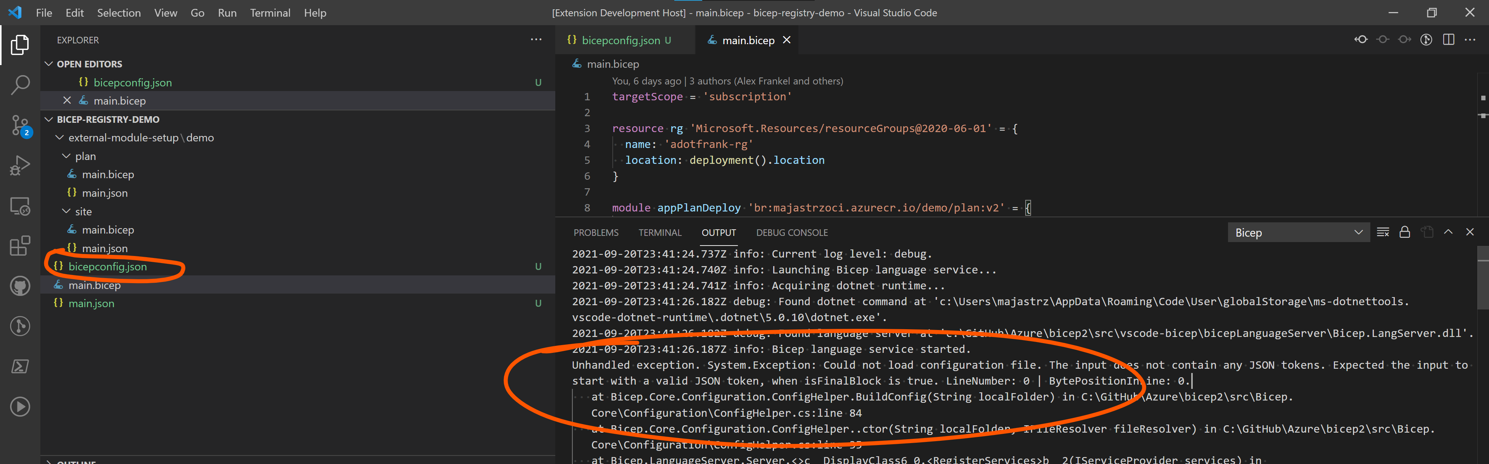Screen dimensions: 1489x464
Task: Maximize the bottom panel
Action: 1449,232
